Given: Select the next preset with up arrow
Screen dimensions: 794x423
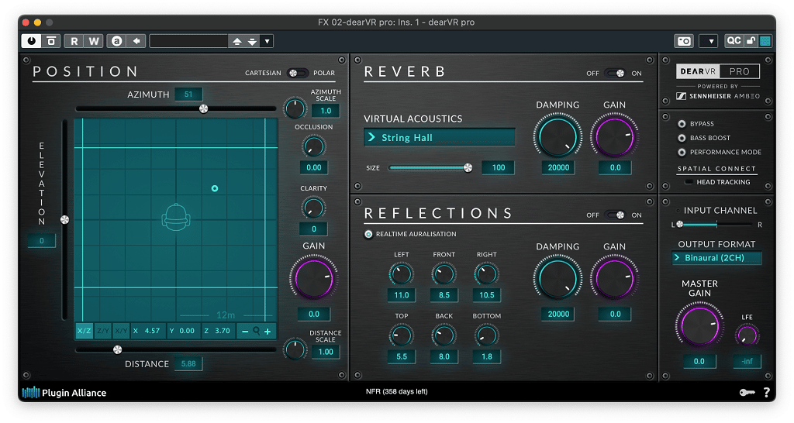Looking at the screenshot, I should pos(237,42).
